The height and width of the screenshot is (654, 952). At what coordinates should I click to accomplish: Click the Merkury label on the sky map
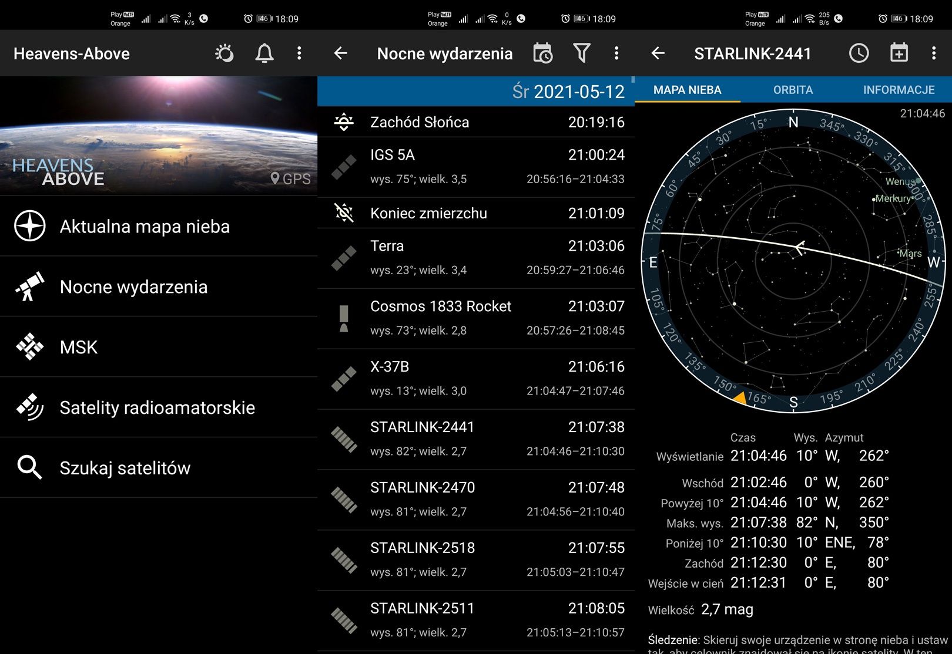coord(893,198)
